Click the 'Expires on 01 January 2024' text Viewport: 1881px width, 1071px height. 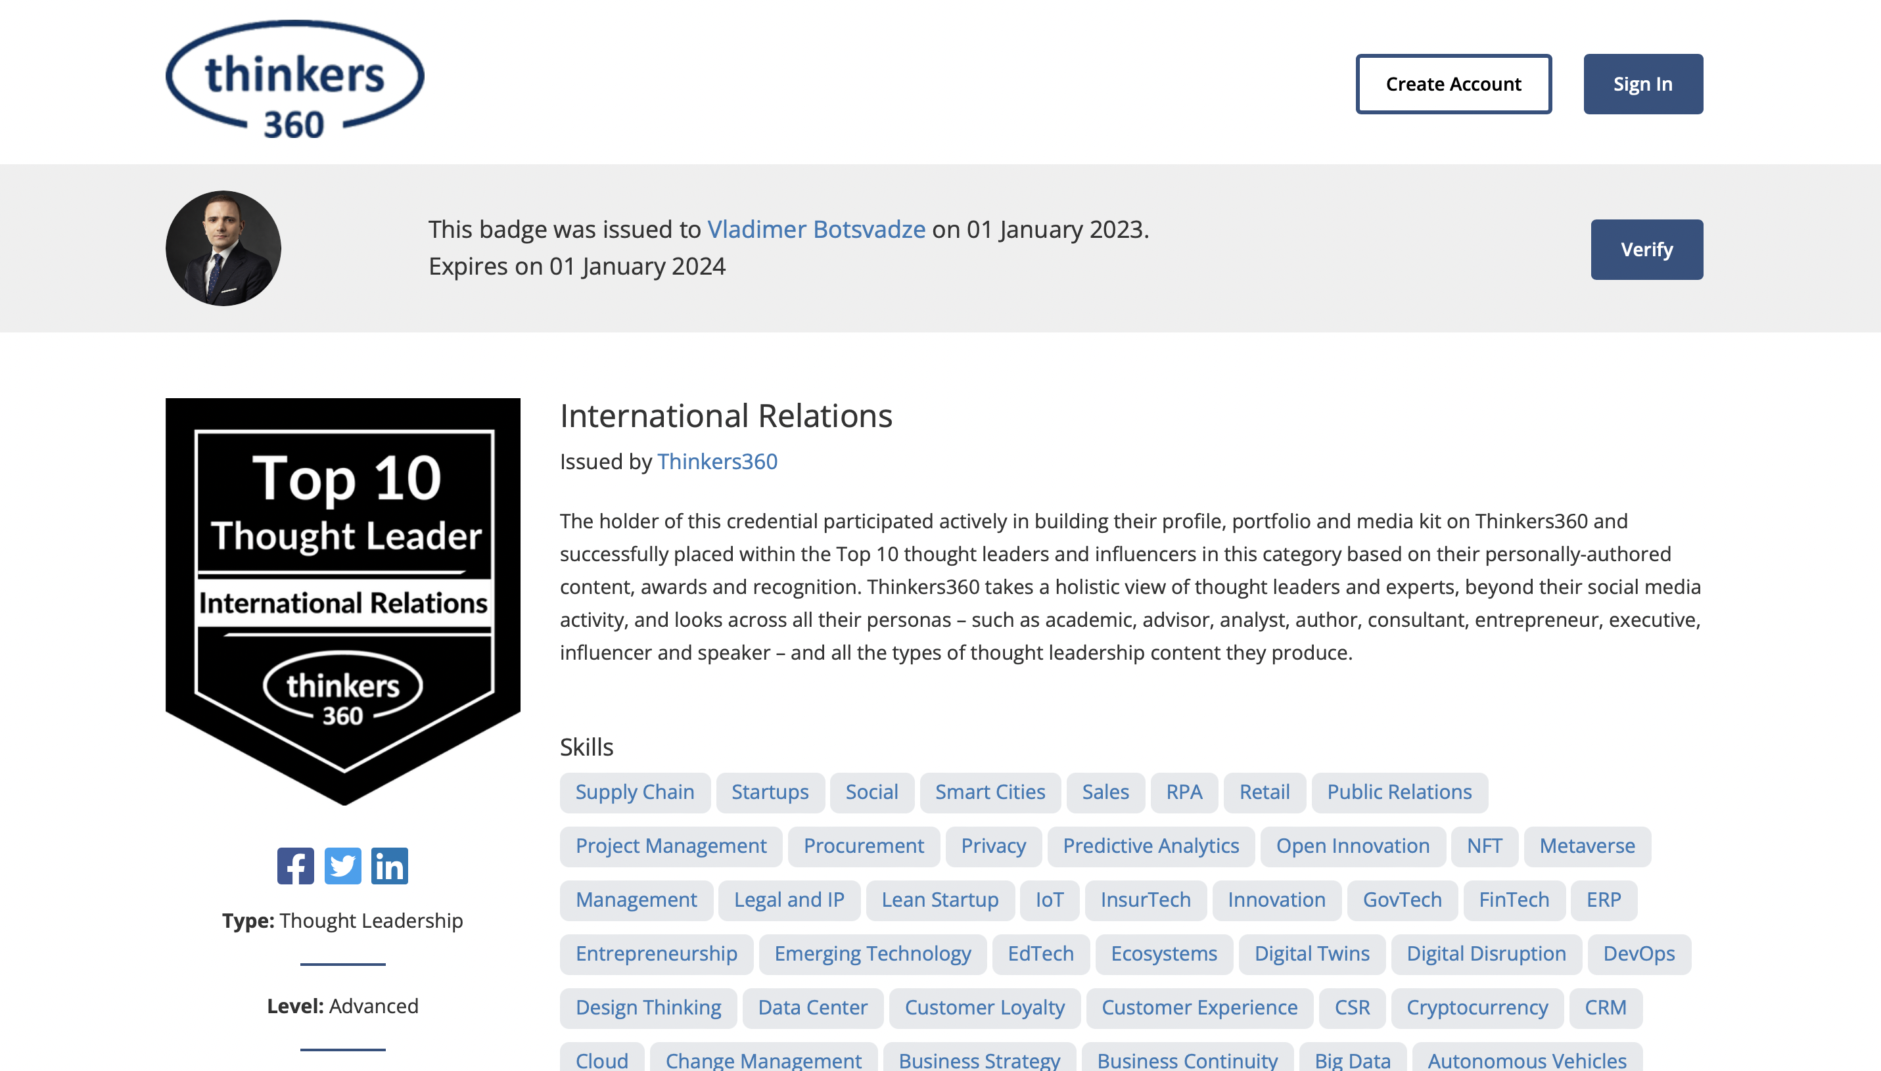click(x=577, y=266)
